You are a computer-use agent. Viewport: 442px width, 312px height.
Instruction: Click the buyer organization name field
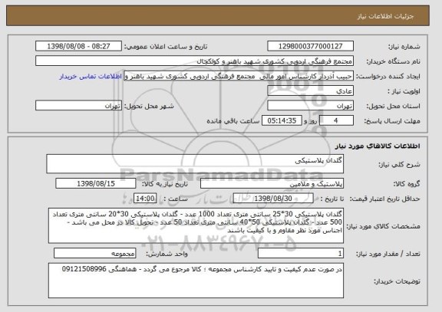click(194, 61)
